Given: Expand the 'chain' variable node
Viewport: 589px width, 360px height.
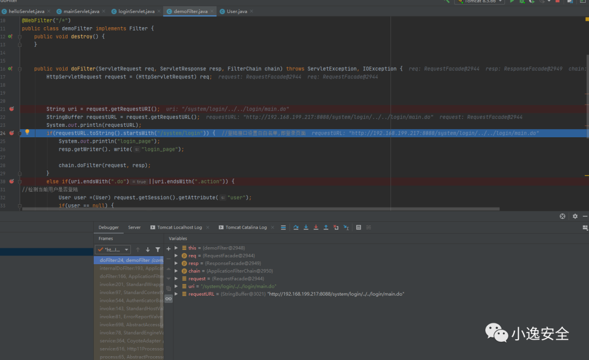Looking at the screenshot, I should point(176,271).
